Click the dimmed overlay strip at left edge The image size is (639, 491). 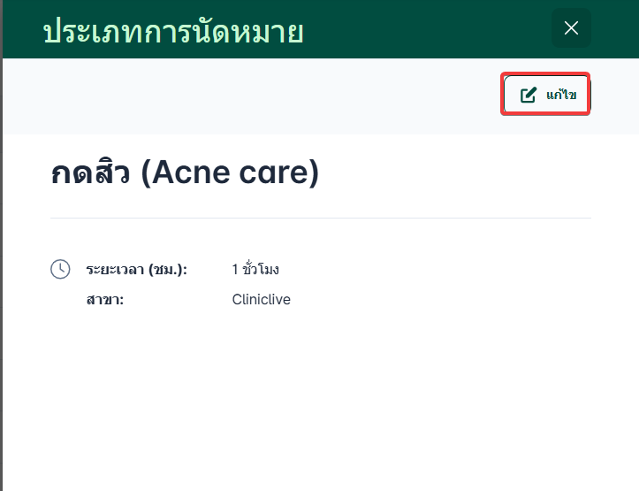[1, 265]
